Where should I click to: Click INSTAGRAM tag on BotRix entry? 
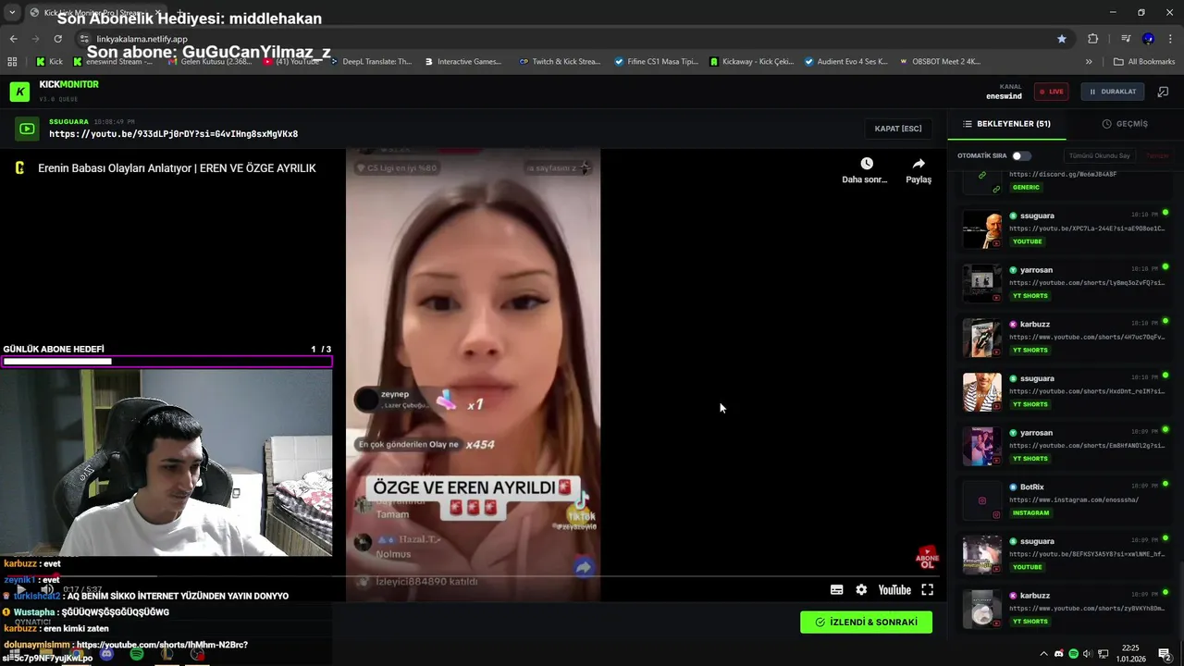(x=1030, y=512)
